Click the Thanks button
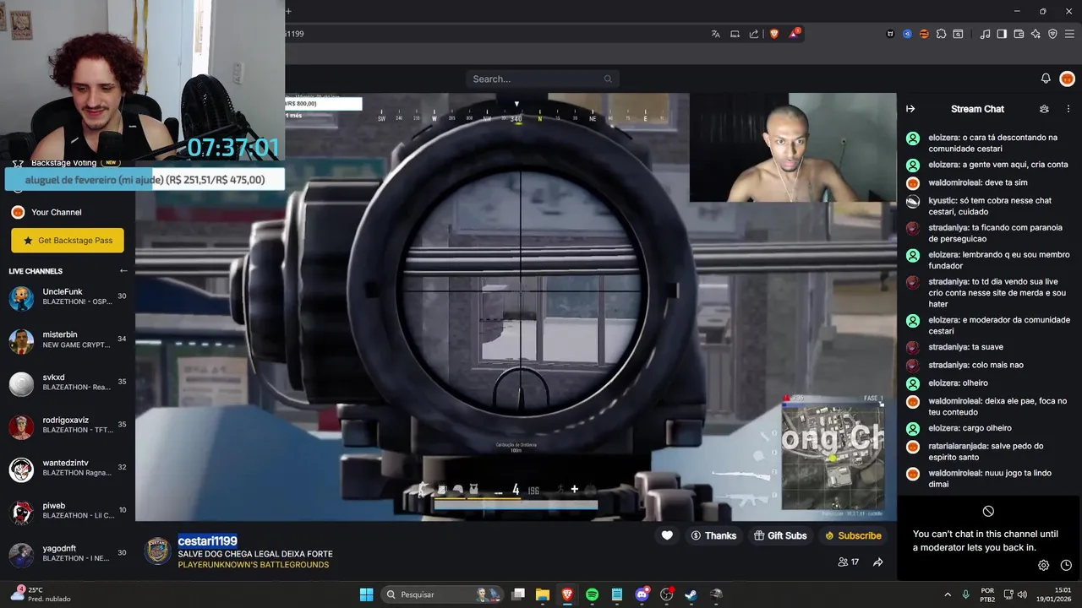The image size is (1082, 608). (713, 535)
